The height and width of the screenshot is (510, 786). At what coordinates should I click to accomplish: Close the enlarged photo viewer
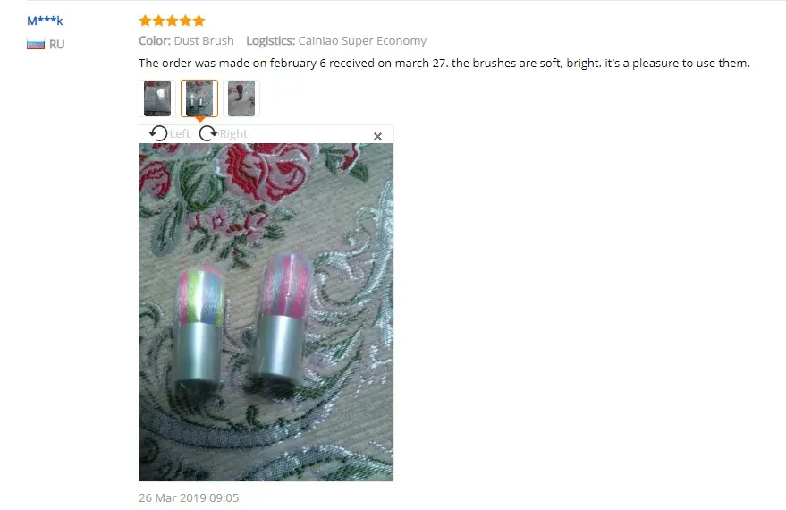pos(377,136)
